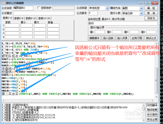Enable the 密码保护 checkbox
The width and height of the screenshot is (163, 124).
tap(38, 8)
